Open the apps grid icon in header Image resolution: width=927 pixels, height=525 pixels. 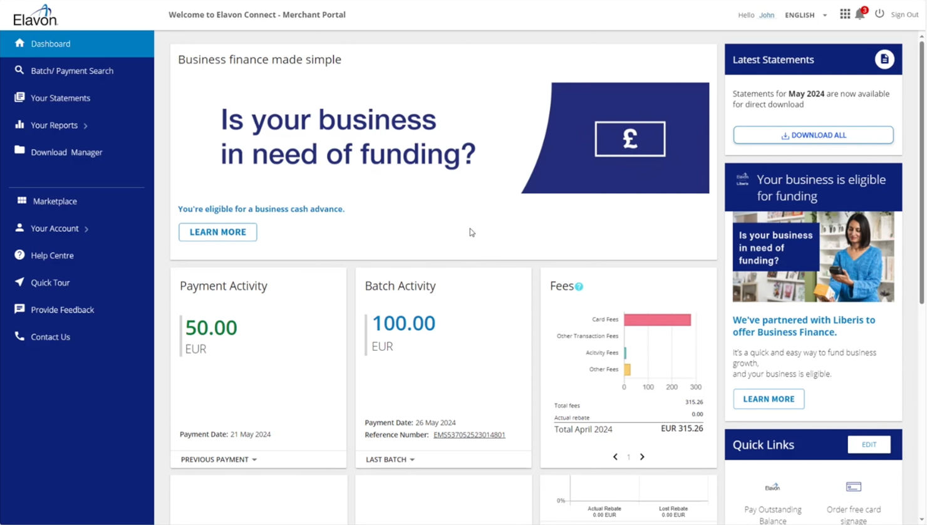point(845,14)
